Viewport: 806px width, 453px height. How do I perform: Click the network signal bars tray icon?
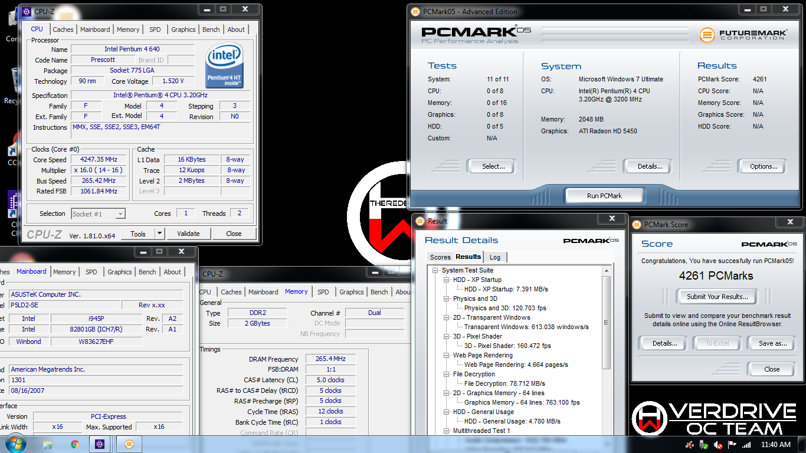(x=746, y=445)
